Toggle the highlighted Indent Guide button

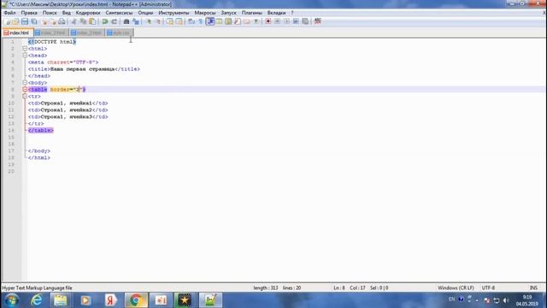[x=210, y=21]
